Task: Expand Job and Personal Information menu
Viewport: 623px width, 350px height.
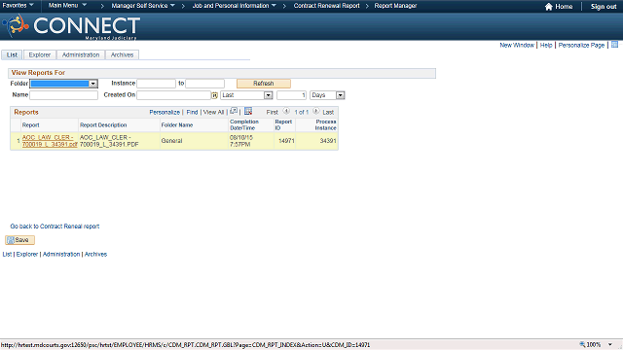Action: tap(234, 6)
